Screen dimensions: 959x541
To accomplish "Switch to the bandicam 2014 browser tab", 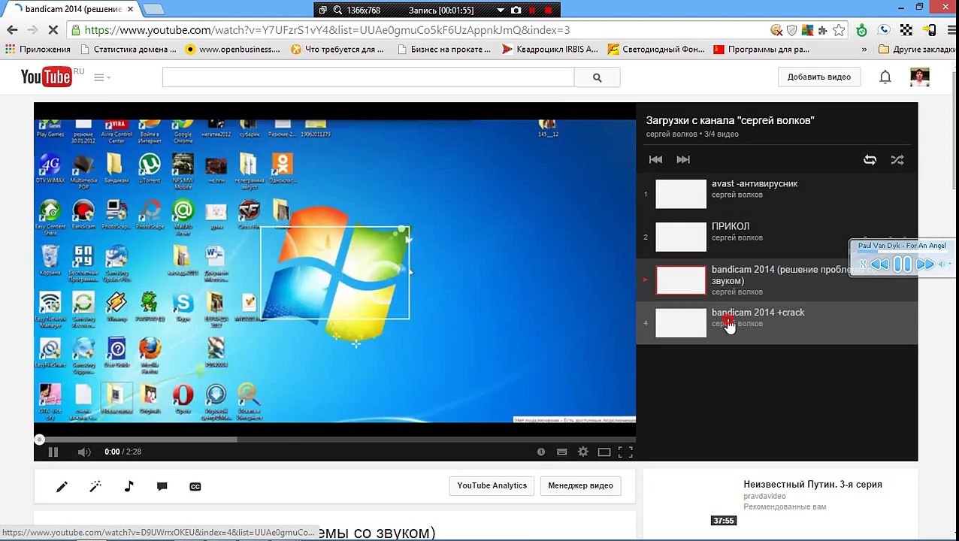I will point(71,9).
